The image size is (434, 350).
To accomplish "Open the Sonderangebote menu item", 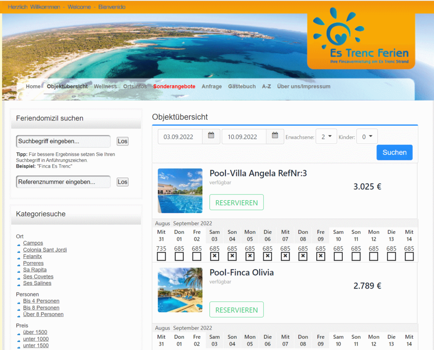I will [x=174, y=86].
